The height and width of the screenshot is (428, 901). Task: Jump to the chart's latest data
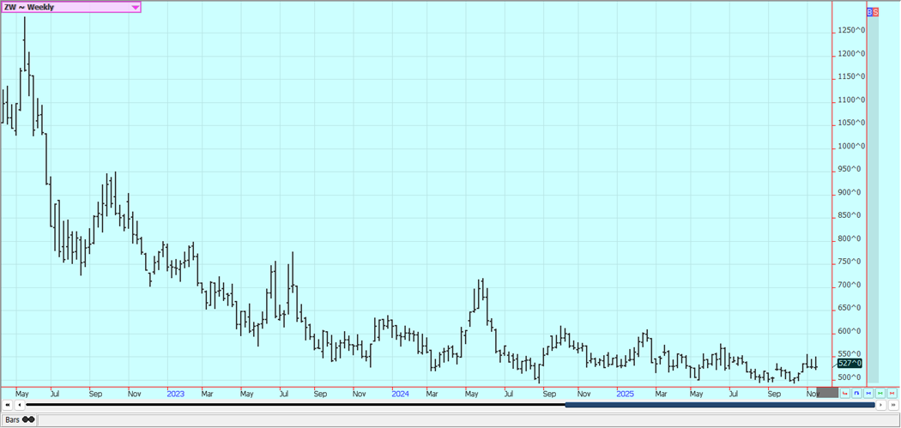point(892,405)
